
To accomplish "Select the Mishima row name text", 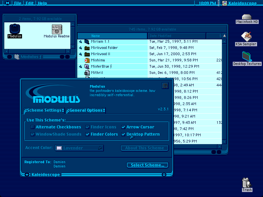I will 98,60.
